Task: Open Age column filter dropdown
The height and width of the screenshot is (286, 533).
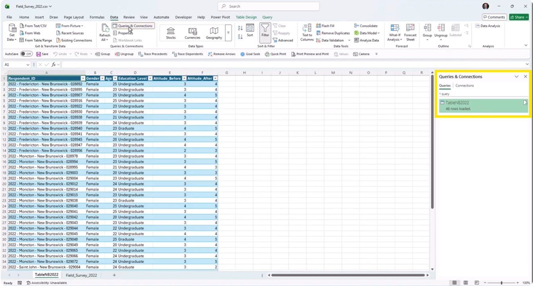Action: point(115,78)
